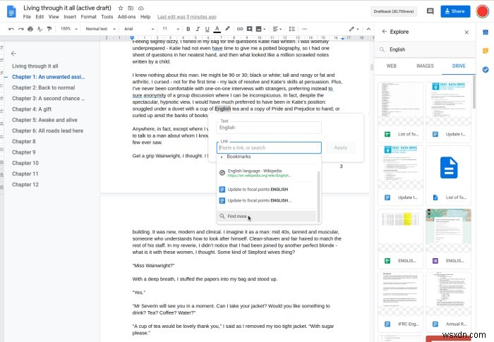Star the document

[121, 8]
